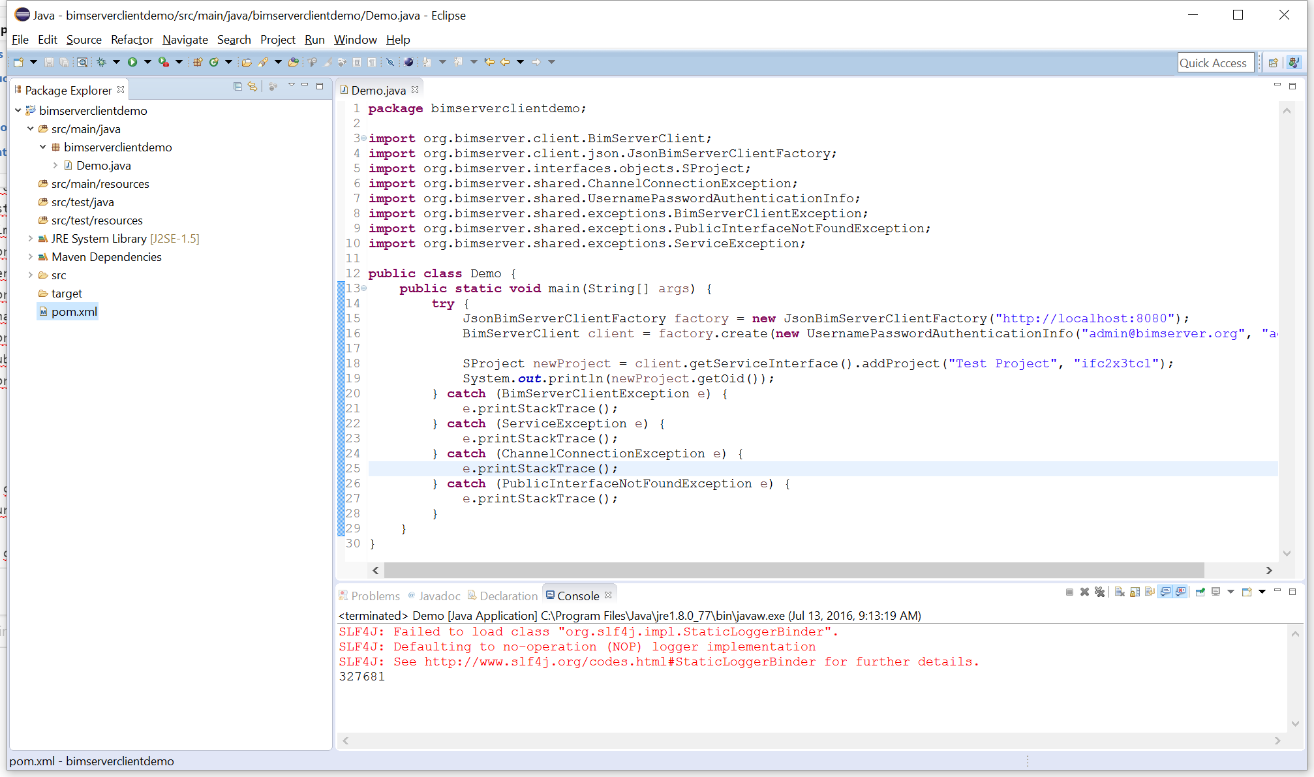Close the Demo.java editor tab
The width and height of the screenshot is (1314, 777).
coord(415,89)
